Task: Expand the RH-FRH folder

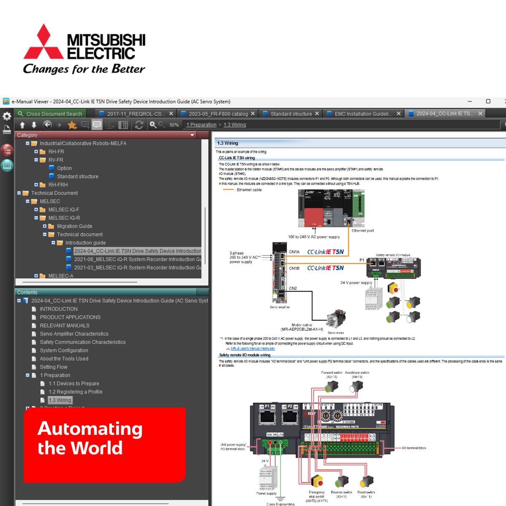Action: pos(36,185)
